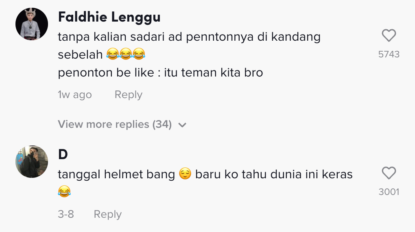Click the '1w ago' timestamp

[x=75, y=95]
